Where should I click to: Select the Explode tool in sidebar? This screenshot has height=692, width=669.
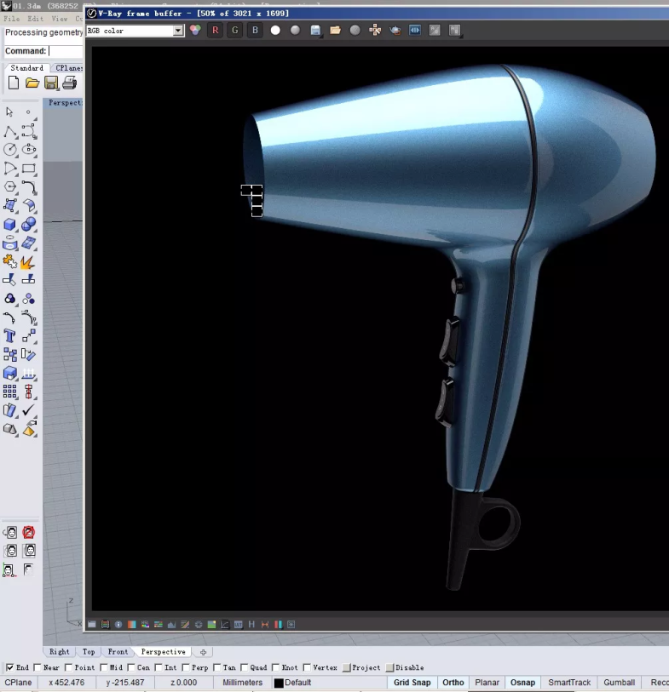click(29, 261)
